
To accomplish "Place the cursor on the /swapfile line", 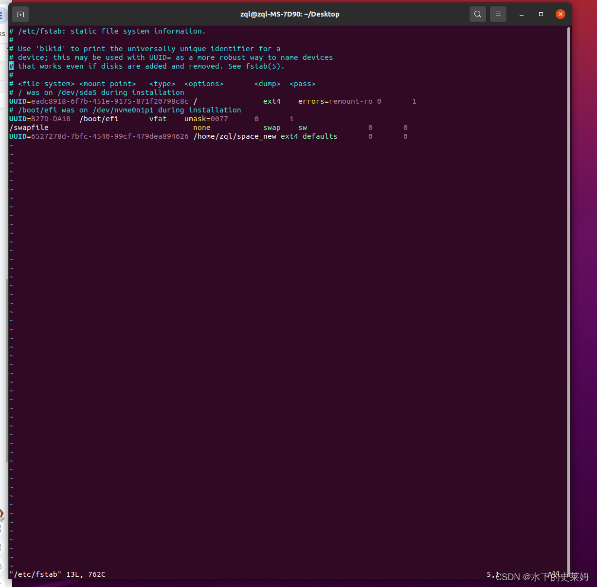I will pos(29,127).
